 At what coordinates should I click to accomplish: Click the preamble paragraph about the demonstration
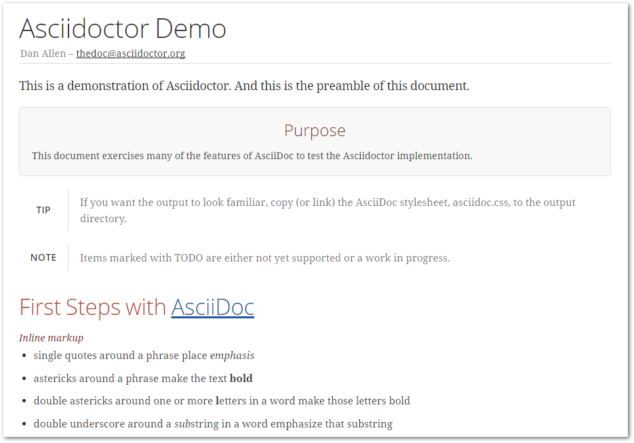click(x=244, y=86)
